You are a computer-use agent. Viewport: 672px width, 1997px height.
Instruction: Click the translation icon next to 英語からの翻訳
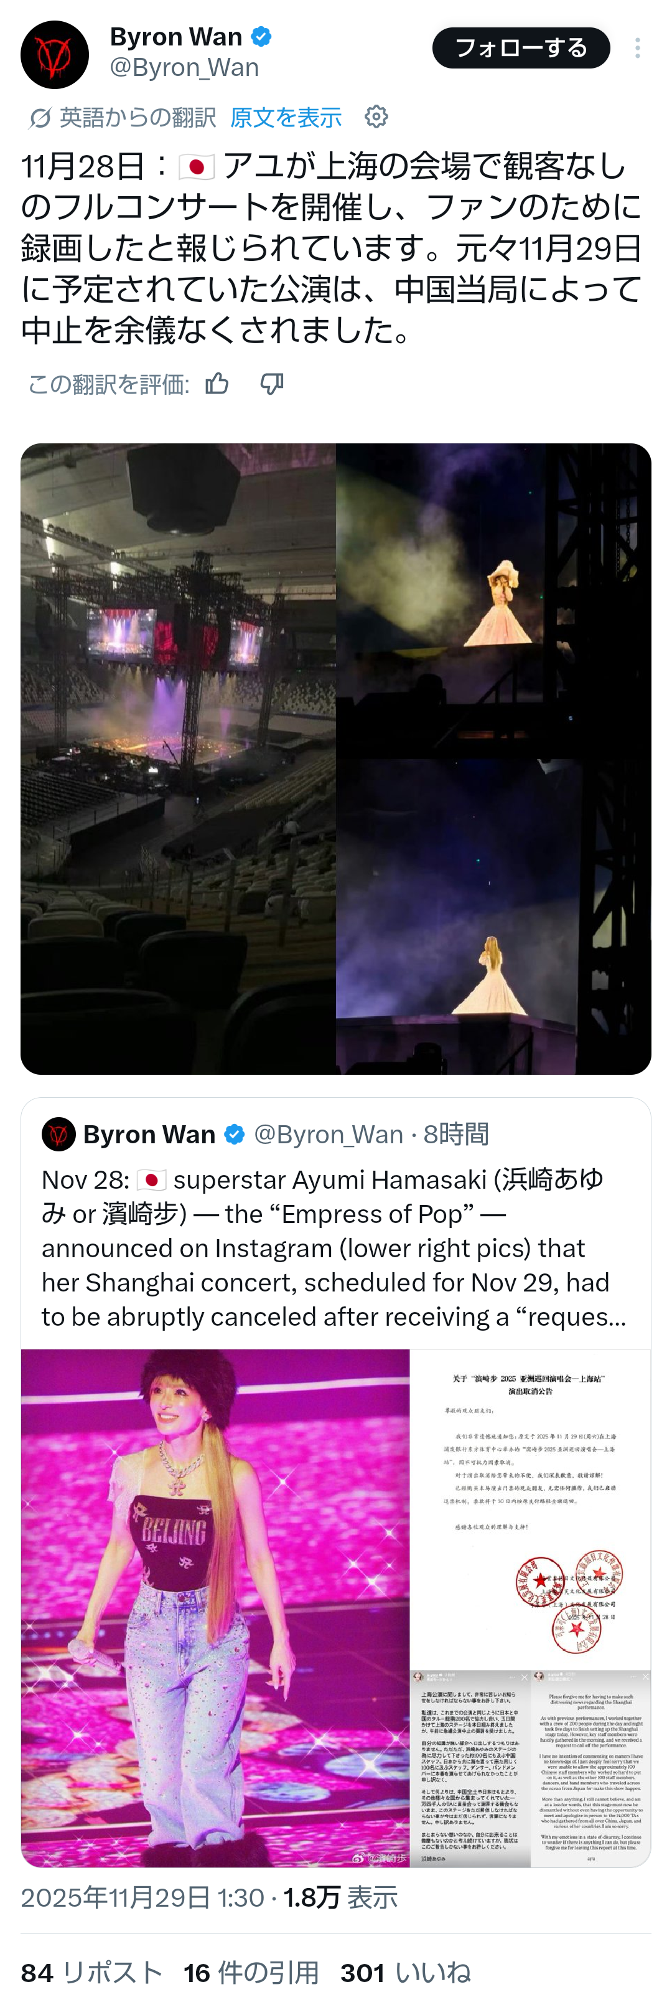point(39,118)
